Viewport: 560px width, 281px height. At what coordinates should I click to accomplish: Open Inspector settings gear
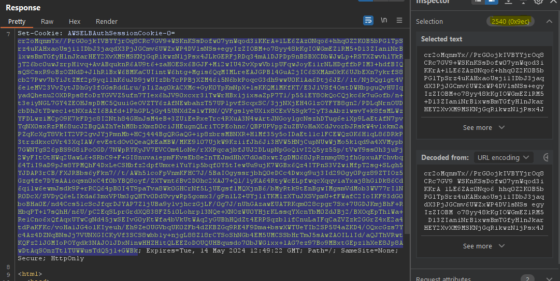539,2
